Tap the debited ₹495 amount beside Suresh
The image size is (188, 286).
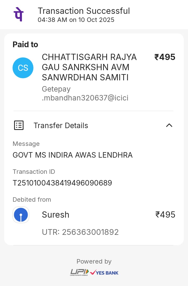click(165, 215)
